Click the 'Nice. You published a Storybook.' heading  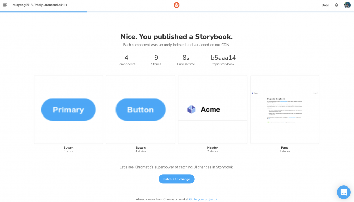pyautogui.click(x=177, y=37)
